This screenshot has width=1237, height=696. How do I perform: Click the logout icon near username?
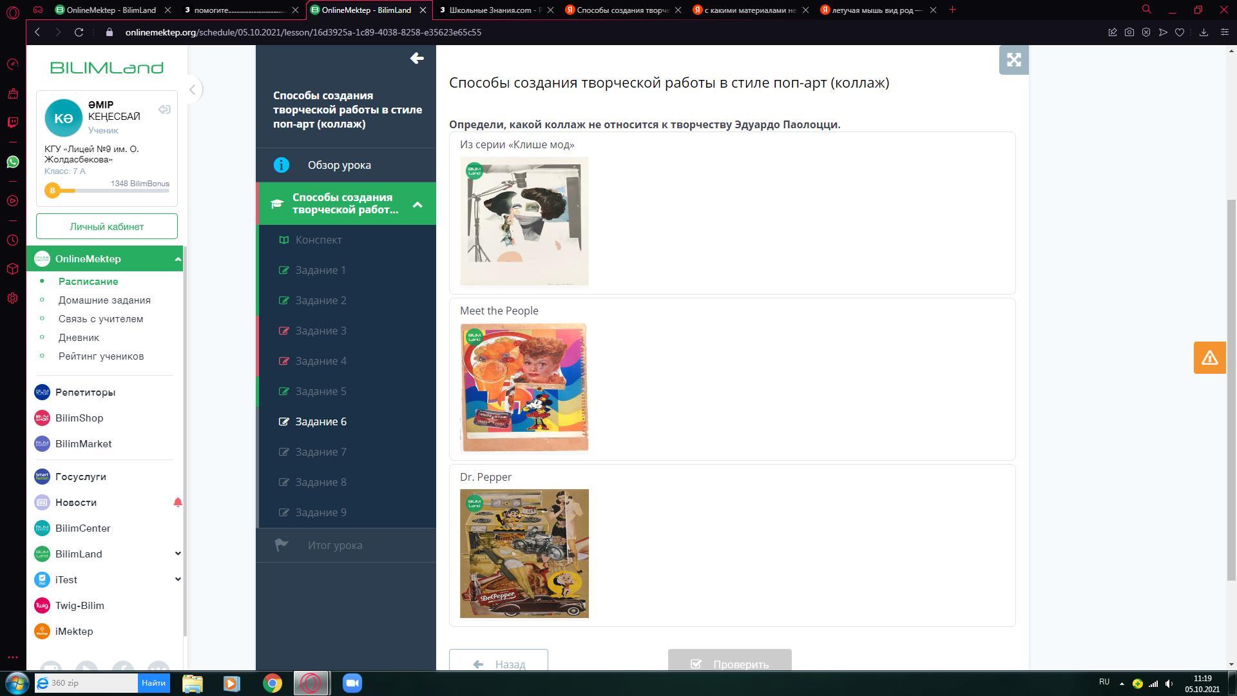164,110
